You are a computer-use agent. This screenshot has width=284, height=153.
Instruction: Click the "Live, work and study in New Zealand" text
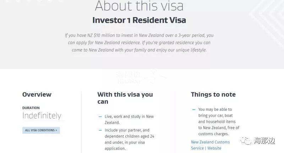tap(129, 119)
